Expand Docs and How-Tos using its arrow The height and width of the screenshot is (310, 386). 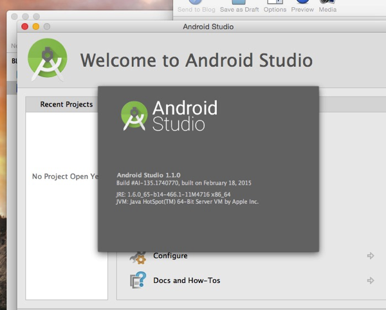371,280
